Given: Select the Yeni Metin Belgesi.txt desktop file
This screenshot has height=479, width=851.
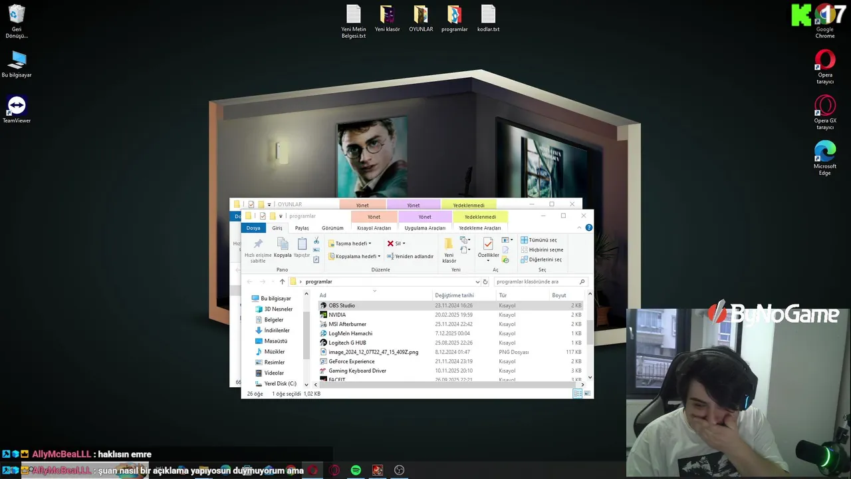Looking at the screenshot, I should (x=353, y=22).
